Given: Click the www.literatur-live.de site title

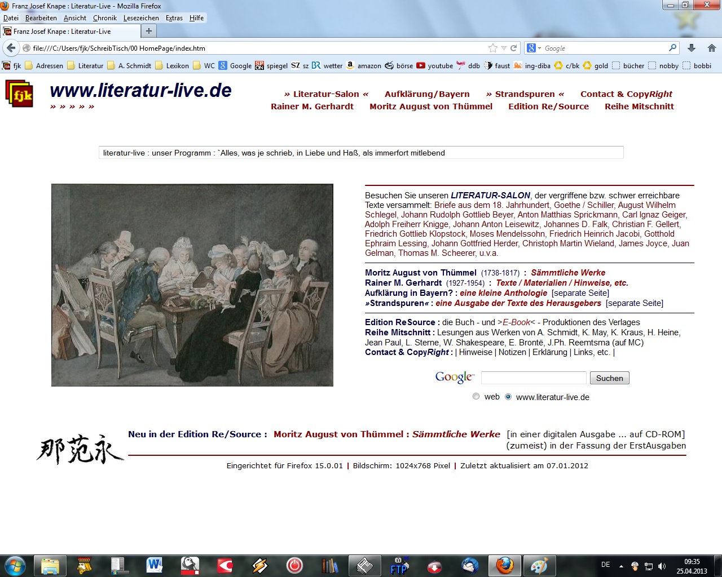Looking at the screenshot, I should [x=140, y=90].
